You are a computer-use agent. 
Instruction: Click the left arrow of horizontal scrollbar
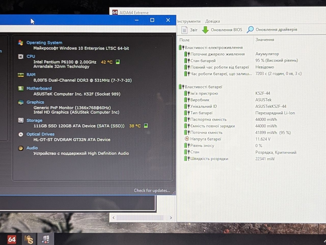[114, 218]
